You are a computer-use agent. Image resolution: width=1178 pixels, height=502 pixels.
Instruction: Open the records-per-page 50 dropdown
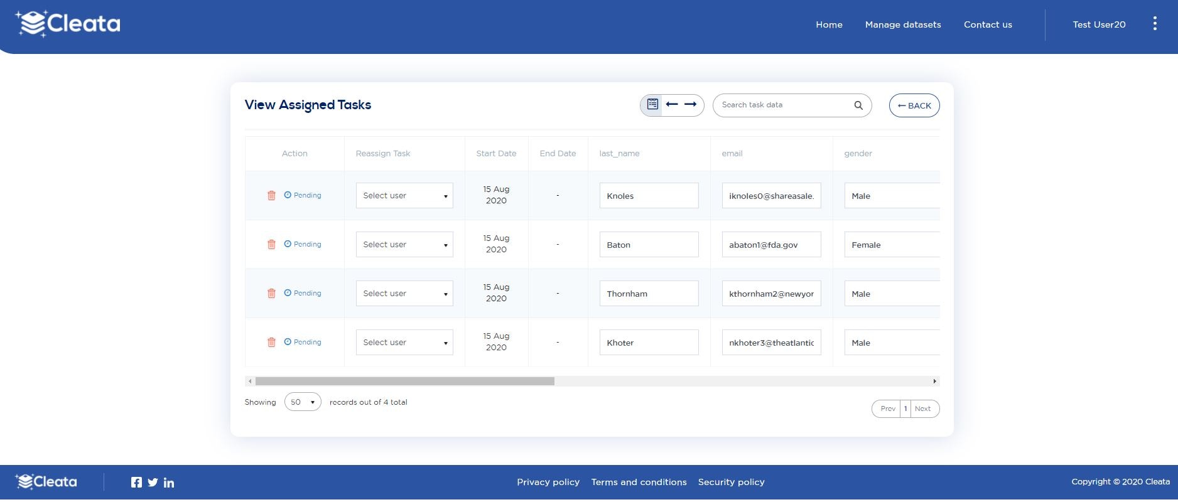(303, 402)
